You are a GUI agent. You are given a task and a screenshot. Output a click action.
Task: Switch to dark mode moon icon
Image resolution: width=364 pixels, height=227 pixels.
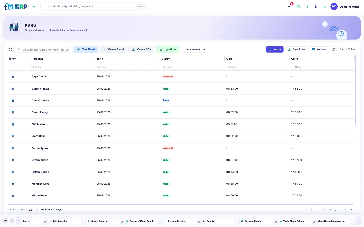click(316, 7)
